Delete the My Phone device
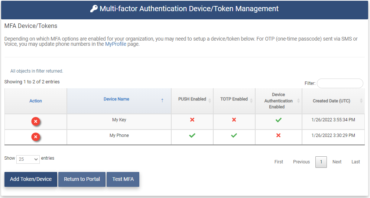The width and height of the screenshot is (370, 198). [36, 137]
